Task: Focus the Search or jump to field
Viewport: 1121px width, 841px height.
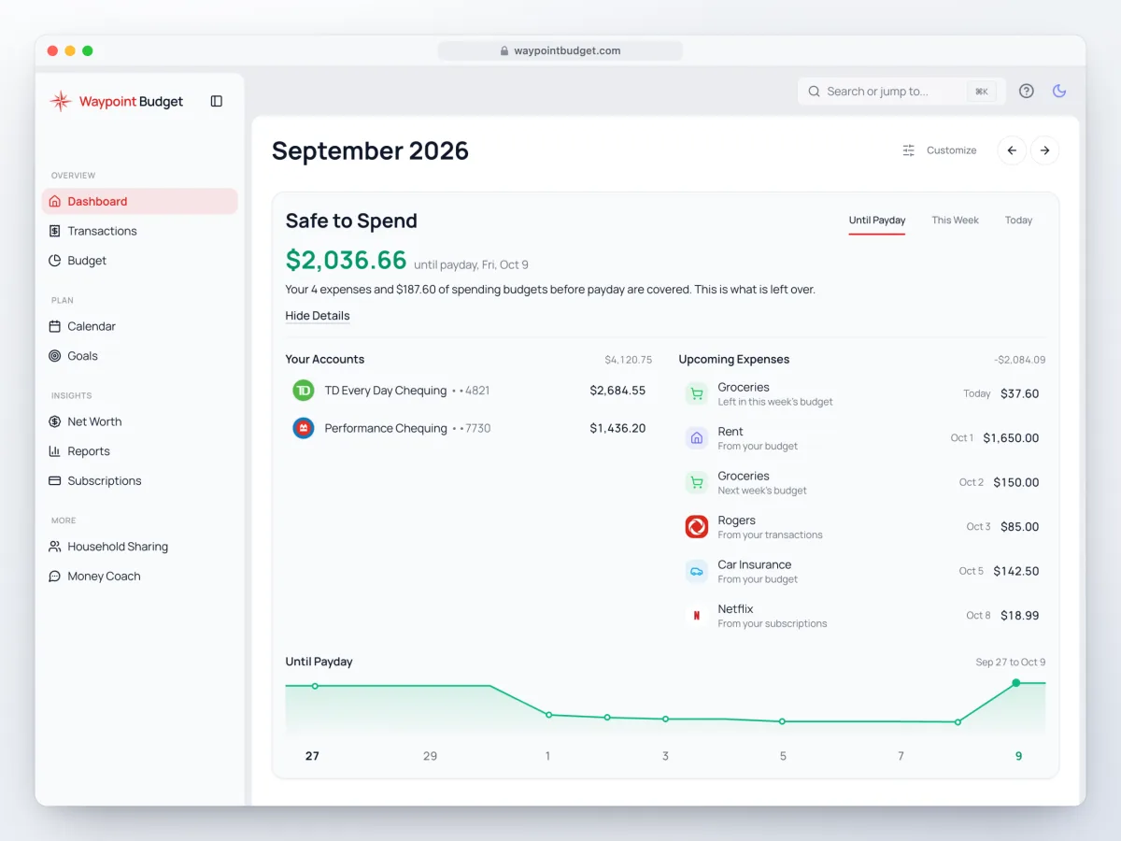Action: 901,92
